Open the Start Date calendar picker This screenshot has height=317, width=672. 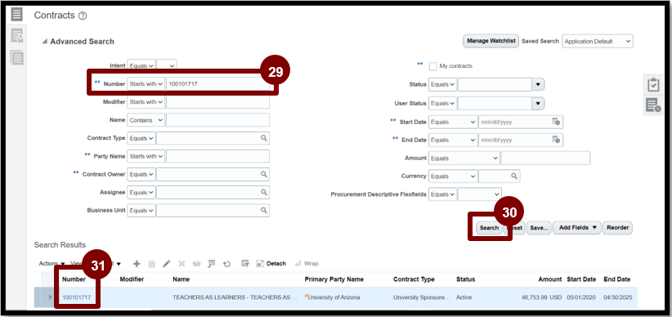[x=556, y=121]
